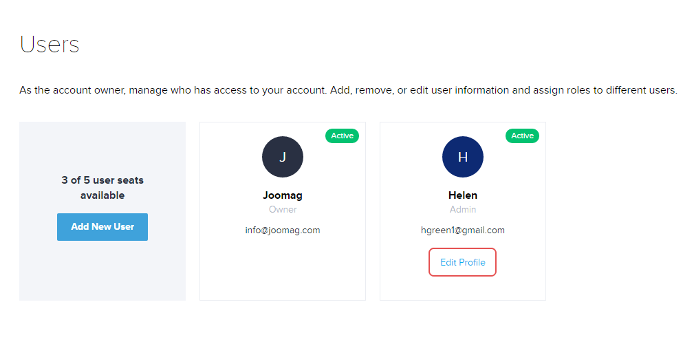Click the Active badge on Helen's card
694x344 pixels.
(x=522, y=136)
